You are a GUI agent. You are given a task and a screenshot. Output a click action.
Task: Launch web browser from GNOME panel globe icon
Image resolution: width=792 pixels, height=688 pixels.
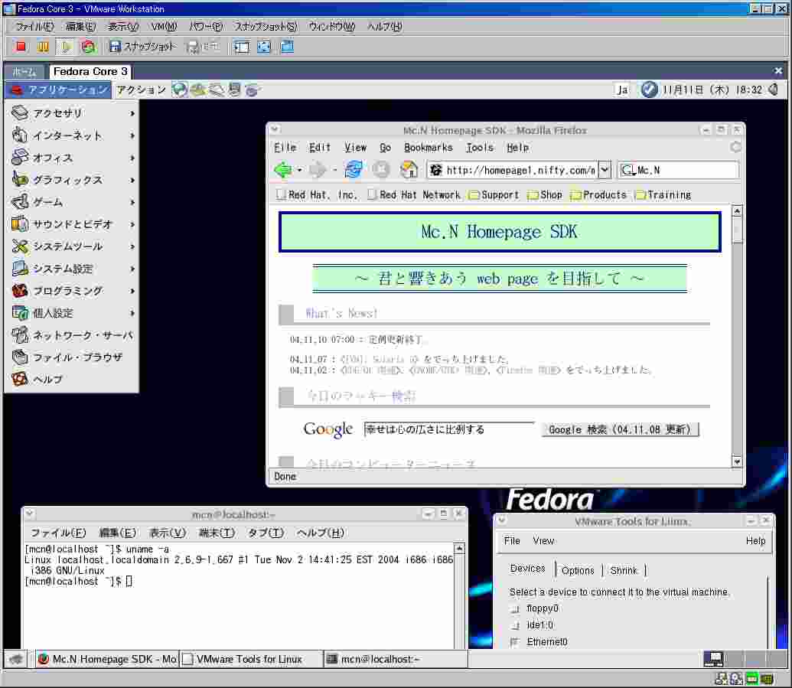(x=180, y=90)
